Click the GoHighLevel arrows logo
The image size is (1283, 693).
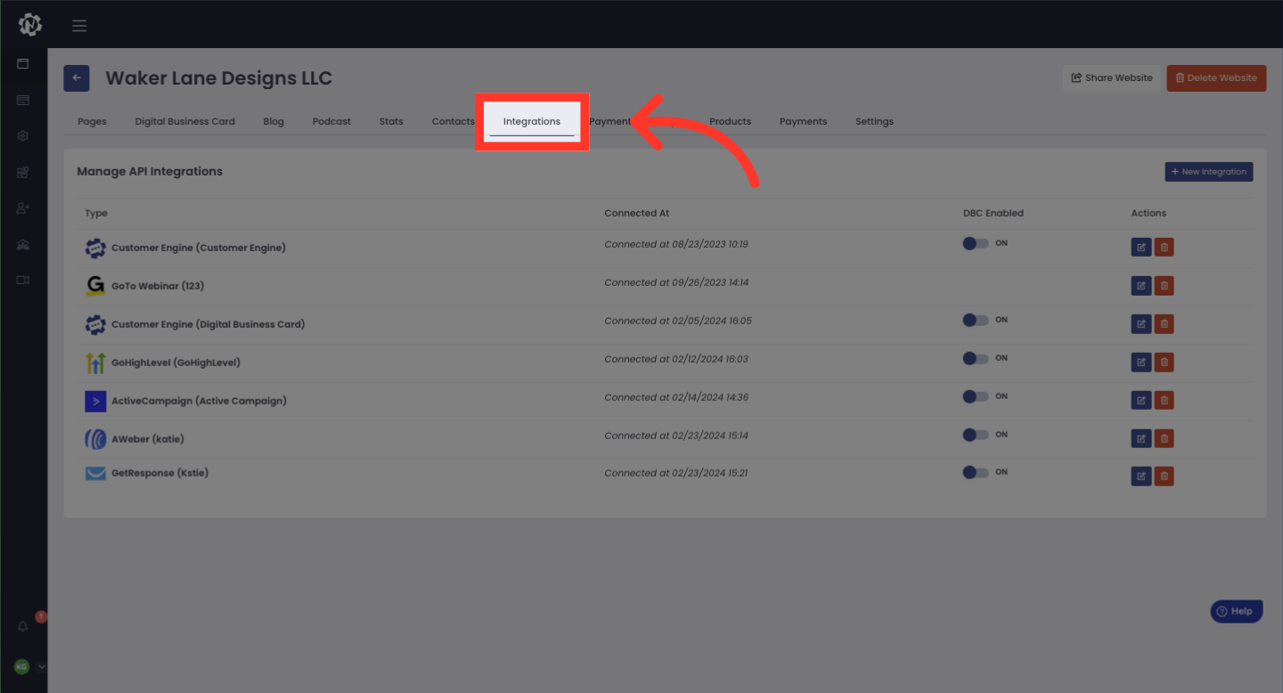95,363
